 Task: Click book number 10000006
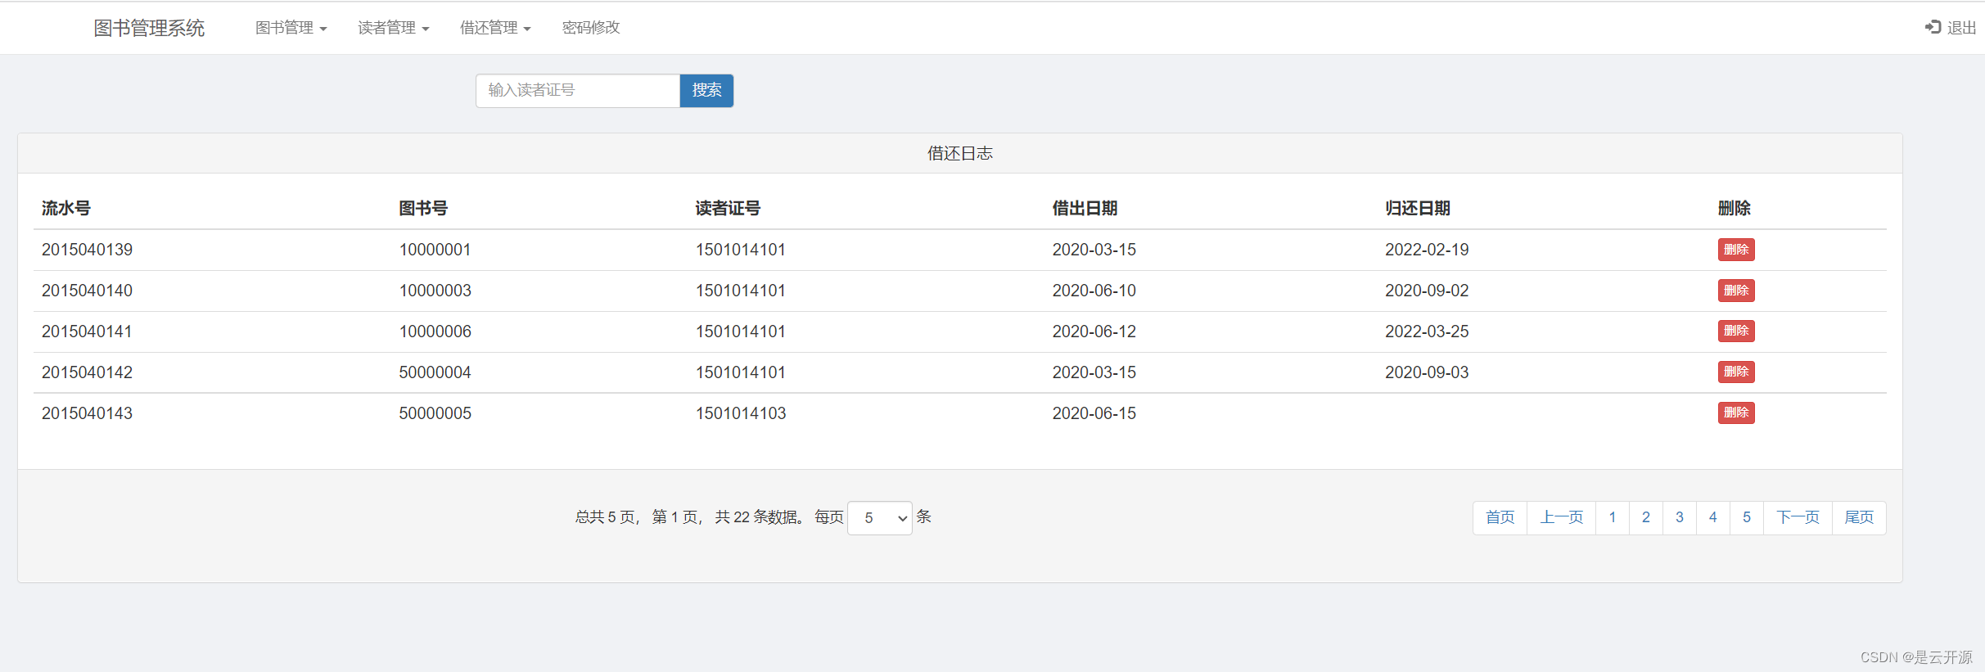[x=435, y=331]
